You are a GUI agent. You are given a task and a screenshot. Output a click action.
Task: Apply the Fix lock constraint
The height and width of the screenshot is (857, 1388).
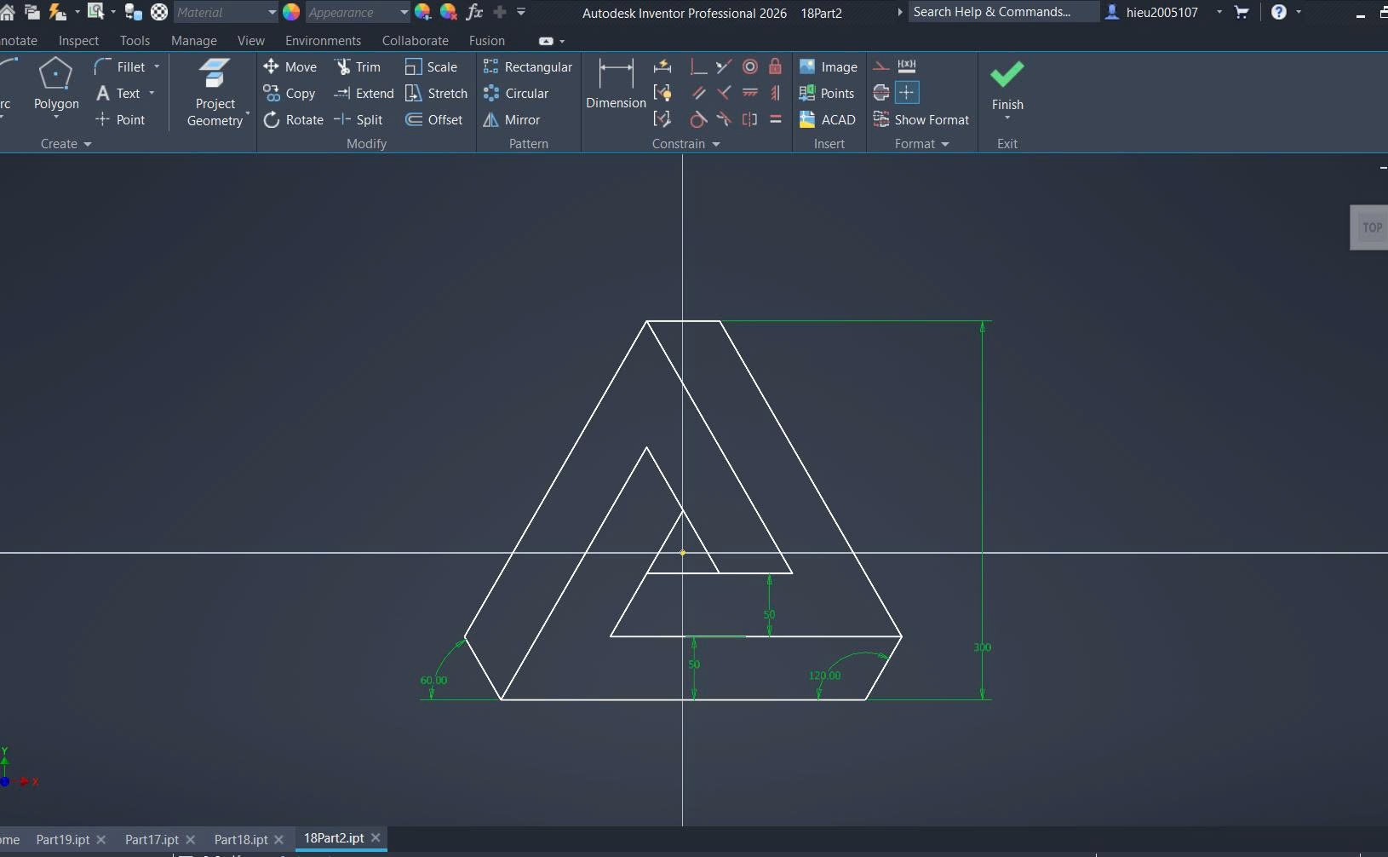[x=775, y=66]
